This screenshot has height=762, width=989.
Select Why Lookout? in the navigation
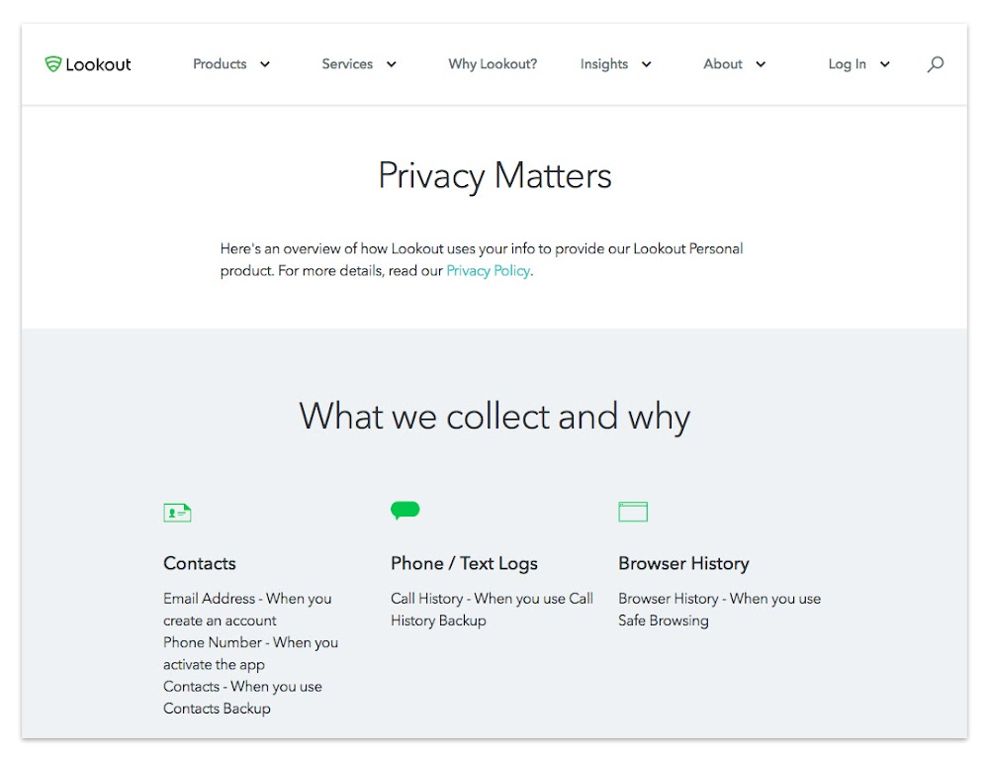[x=492, y=63]
